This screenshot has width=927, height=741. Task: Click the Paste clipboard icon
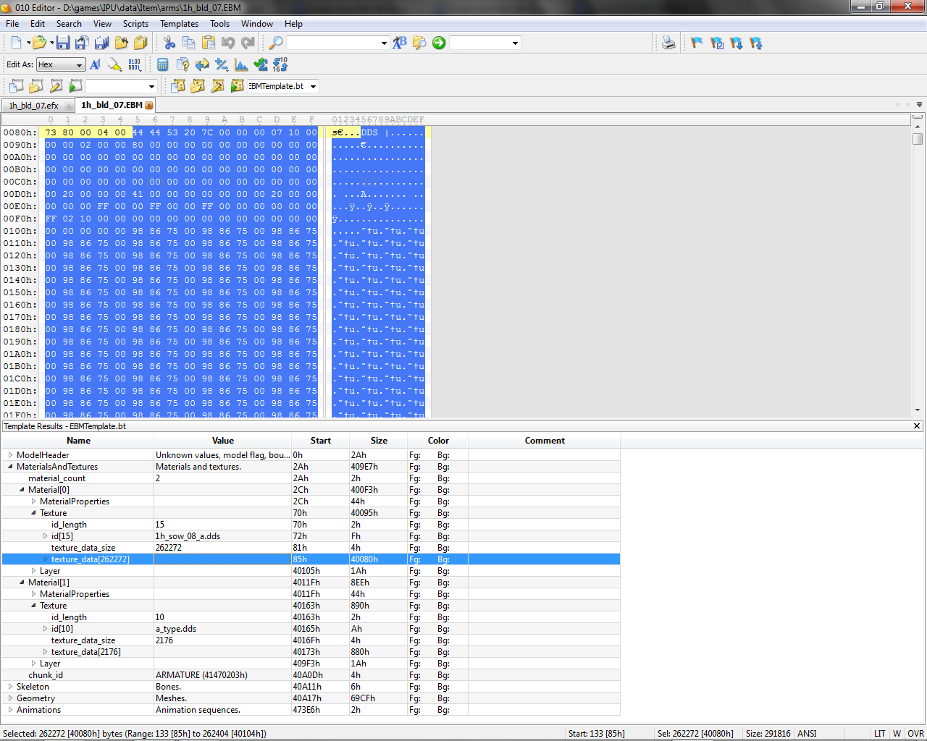208,43
